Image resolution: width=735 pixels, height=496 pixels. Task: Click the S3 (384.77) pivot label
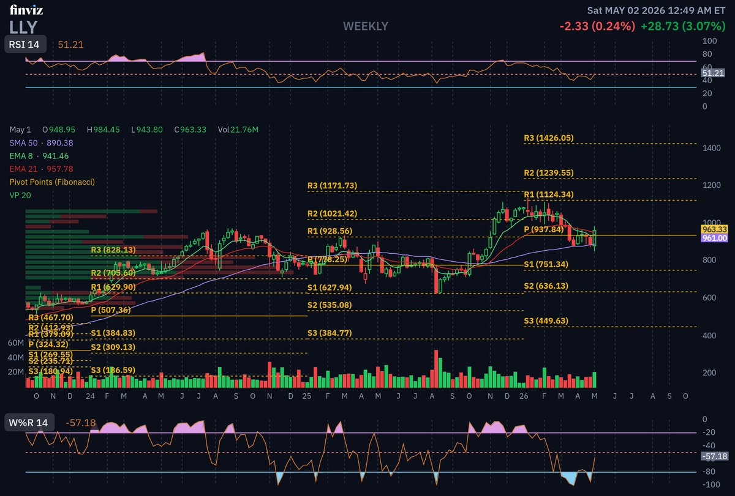point(330,333)
